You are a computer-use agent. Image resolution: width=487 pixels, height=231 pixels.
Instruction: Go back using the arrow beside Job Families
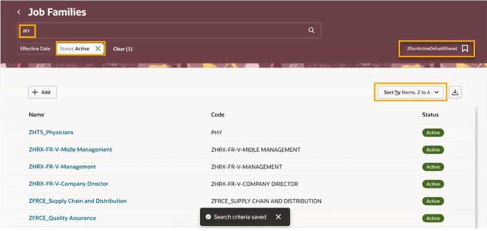point(19,12)
